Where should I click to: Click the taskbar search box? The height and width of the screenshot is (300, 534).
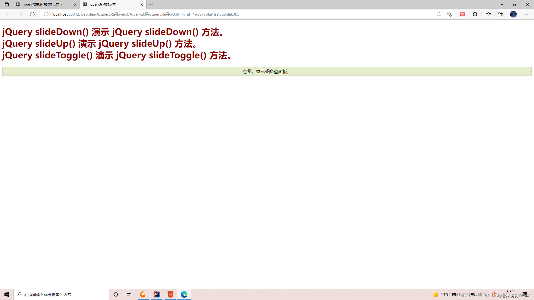tap(61, 294)
